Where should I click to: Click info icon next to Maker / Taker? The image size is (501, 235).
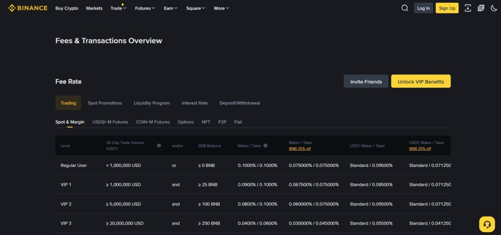click(265, 146)
